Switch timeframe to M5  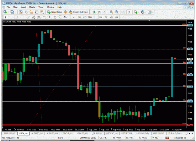79,17
